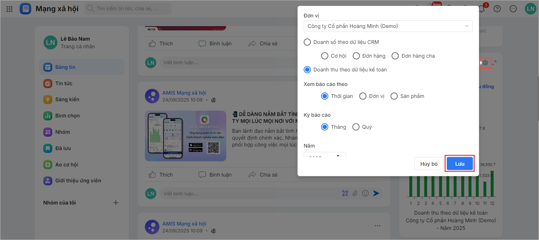Viewport: 539px width, 240px height.
Task: Click the Tin tức sidebar icon
Action: point(48,83)
